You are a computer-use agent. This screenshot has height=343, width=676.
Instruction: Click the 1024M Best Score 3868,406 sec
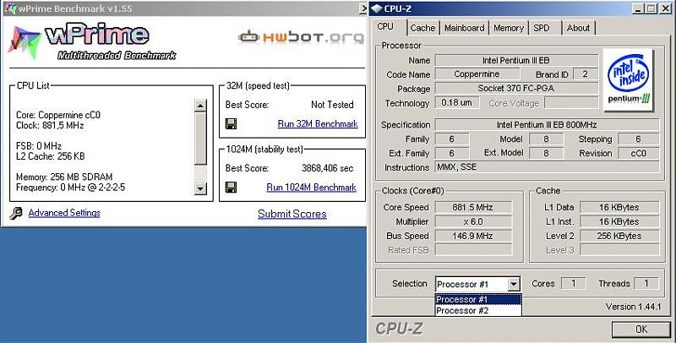tap(327, 168)
